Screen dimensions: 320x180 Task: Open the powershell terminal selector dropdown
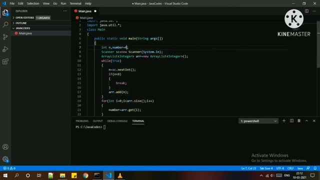258,121
